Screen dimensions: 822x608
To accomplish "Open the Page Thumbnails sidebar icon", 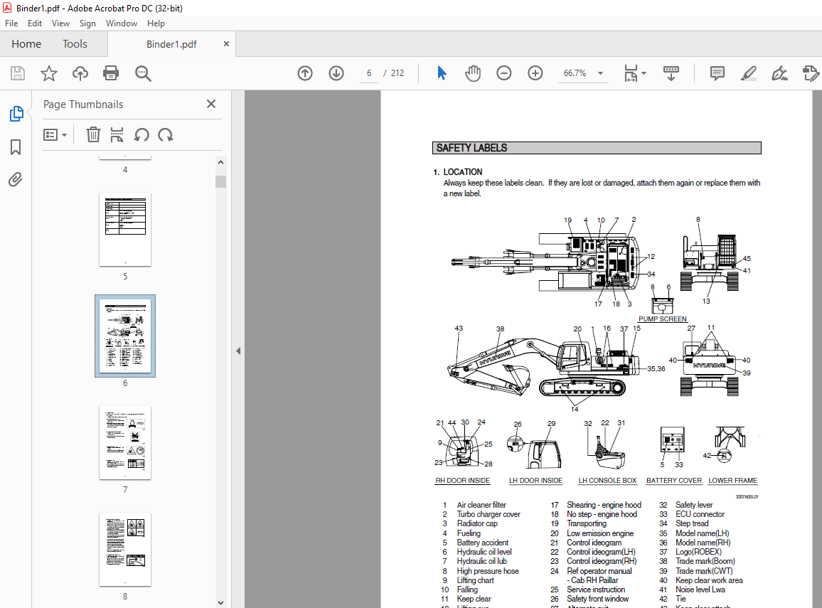I will [16, 113].
